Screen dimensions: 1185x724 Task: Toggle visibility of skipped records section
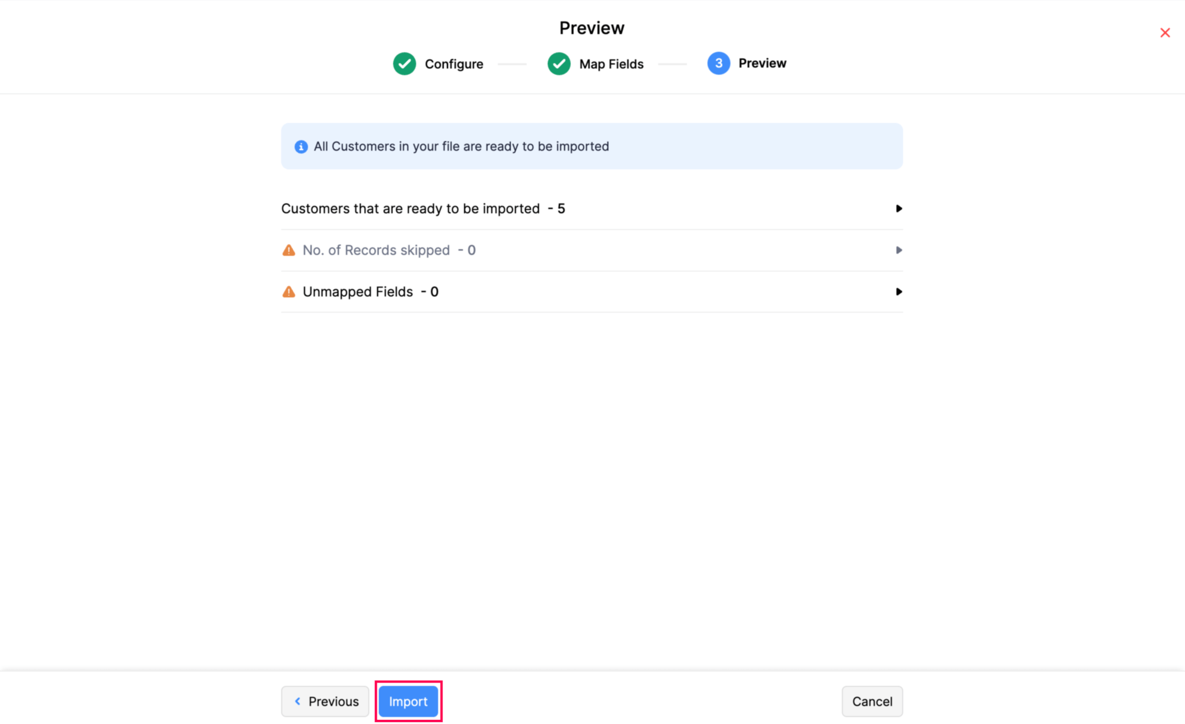coord(897,249)
